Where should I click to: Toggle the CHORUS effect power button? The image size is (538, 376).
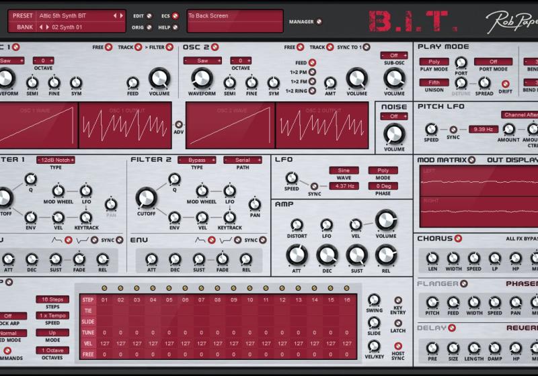pyautogui.click(x=458, y=238)
